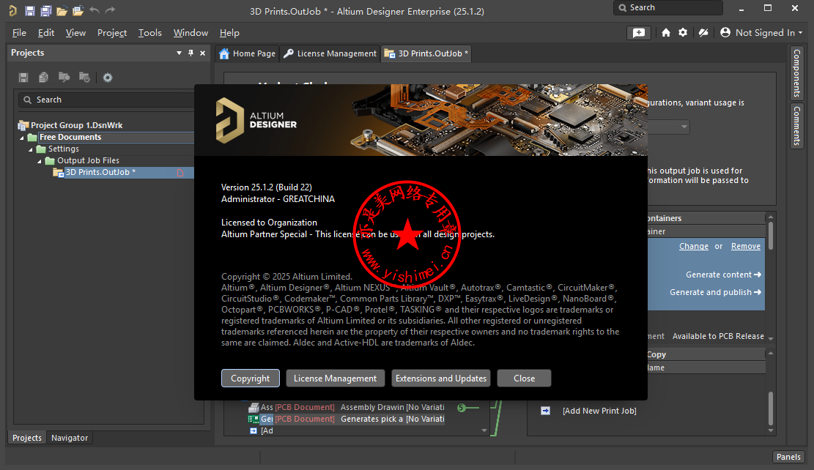Screen dimensions: 814x470
Task: Click the Remove link in output containers
Action: 745,246
